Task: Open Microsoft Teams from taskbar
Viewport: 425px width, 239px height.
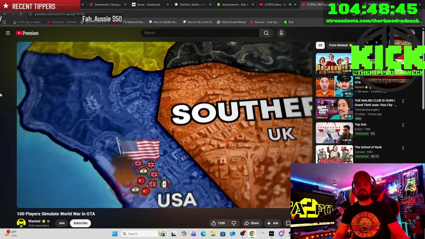Action: click(x=194, y=234)
